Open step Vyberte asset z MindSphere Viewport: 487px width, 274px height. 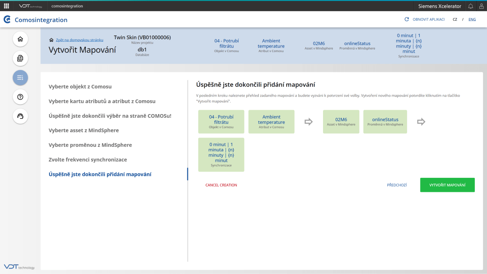(84, 130)
